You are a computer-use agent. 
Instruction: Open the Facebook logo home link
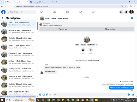3,12
